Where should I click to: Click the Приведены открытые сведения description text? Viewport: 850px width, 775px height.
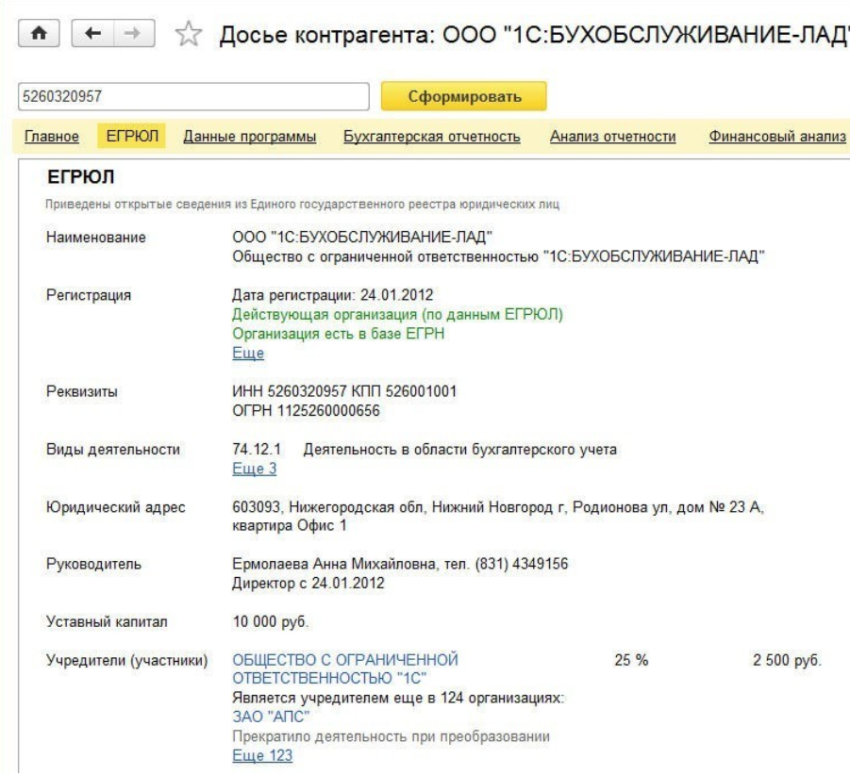click(302, 205)
